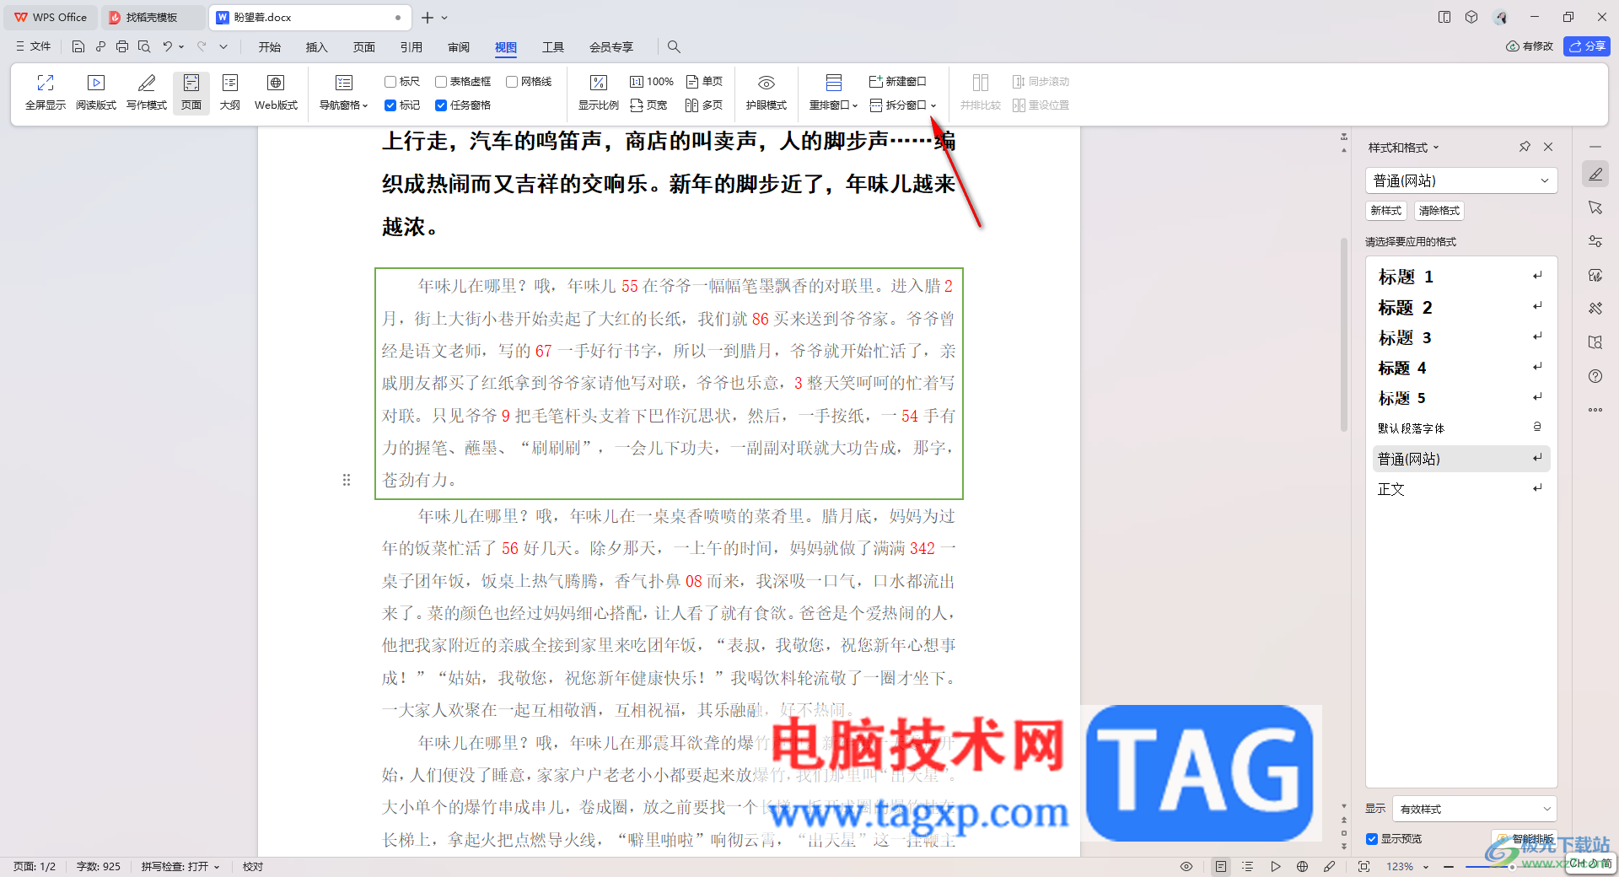
Task: Uncheck the 显示预览 checkbox
Action: coord(1372,839)
